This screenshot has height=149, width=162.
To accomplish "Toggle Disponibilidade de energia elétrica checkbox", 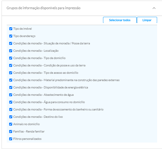I will click(11, 88).
